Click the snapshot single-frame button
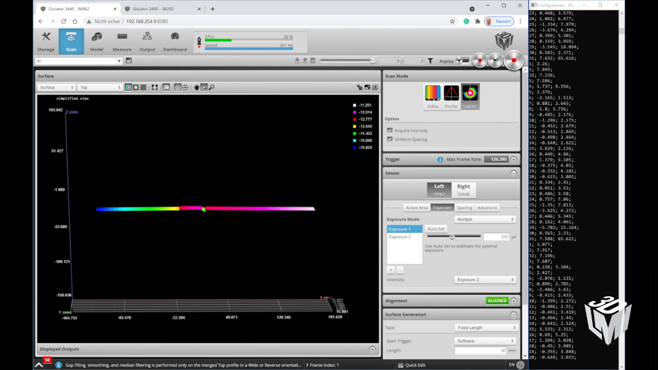Screen dimensions: 658x370 pos(495,60)
